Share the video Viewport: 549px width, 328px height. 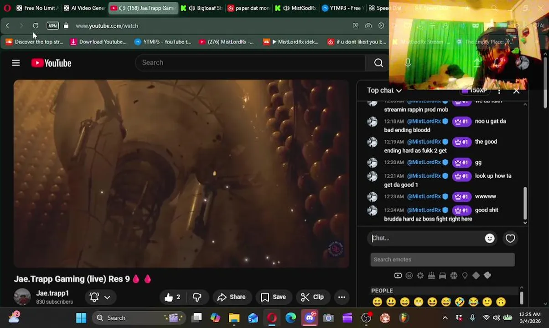click(231, 297)
